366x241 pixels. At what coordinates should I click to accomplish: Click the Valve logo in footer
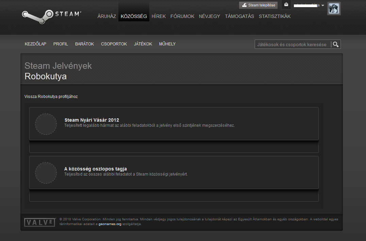(x=40, y=222)
